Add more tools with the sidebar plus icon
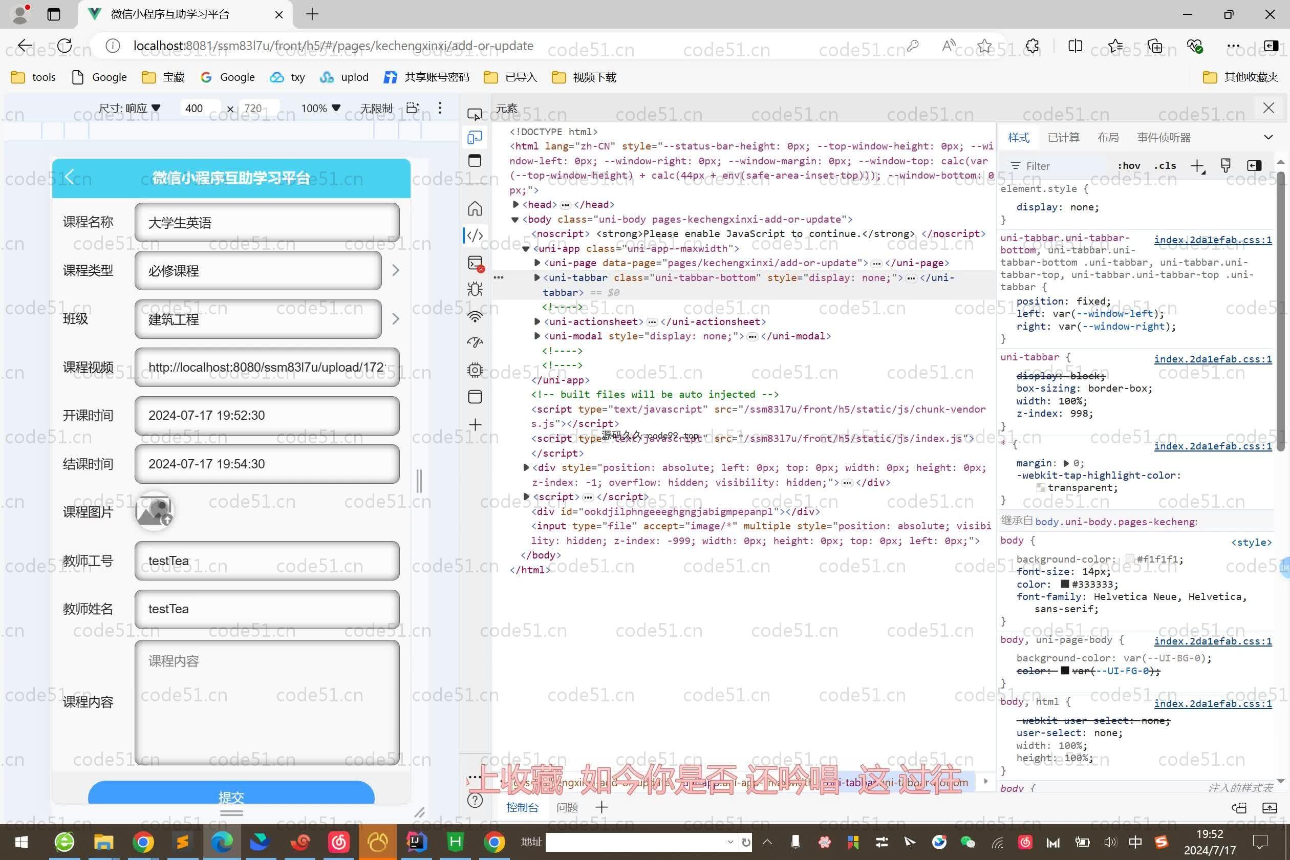Image resolution: width=1290 pixels, height=860 pixels. (x=475, y=424)
